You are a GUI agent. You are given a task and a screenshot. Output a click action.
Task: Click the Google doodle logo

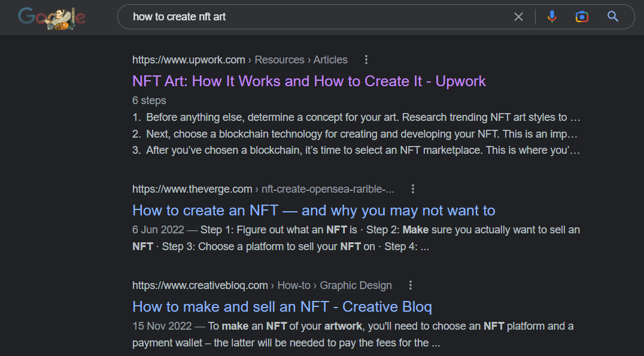51,18
